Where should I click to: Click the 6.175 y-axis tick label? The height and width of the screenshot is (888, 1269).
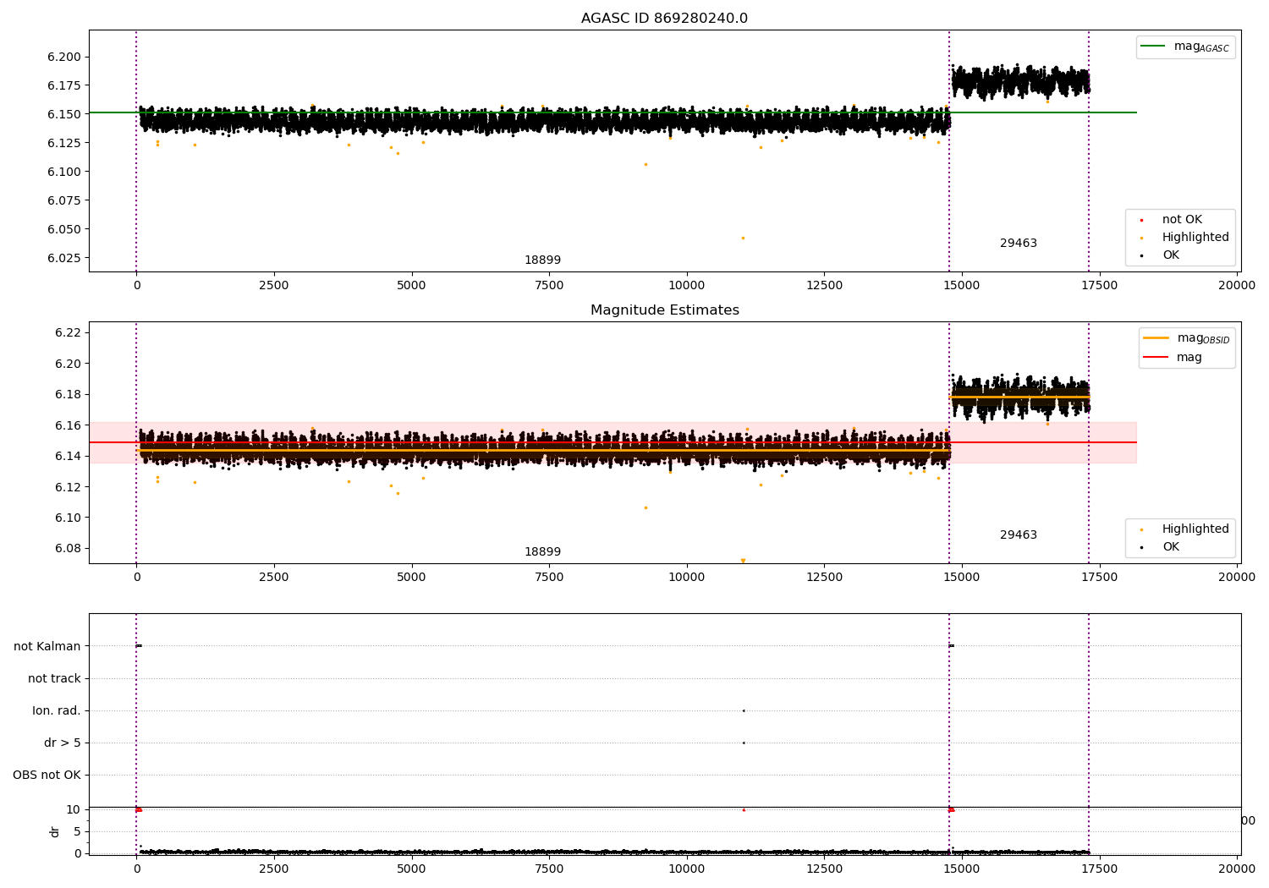coord(64,86)
